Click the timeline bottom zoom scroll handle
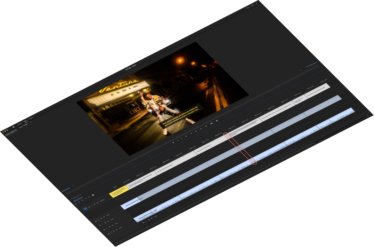Image resolution: width=374 pixels, height=247 pixels. (117, 243)
